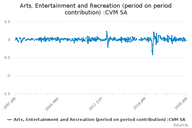Screen dimensions: 192x128
Task: Click the Source label at bottom right
Action: click(x=181, y=125)
